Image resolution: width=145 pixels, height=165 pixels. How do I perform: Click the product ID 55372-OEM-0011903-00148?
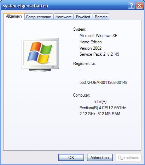103,82
